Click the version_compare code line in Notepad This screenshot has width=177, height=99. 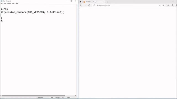(32, 12)
